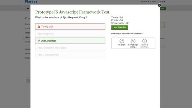Open the Inbox link in header

click(154, 2)
